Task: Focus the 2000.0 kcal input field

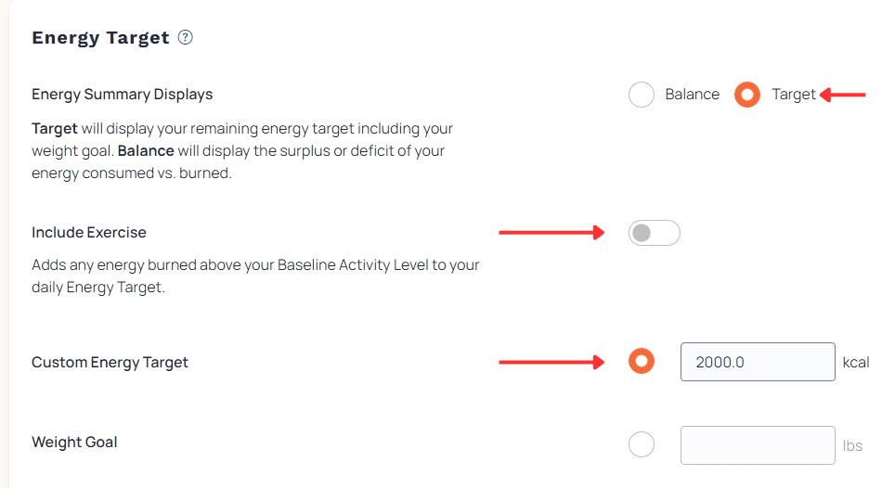Action: pos(758,362)
